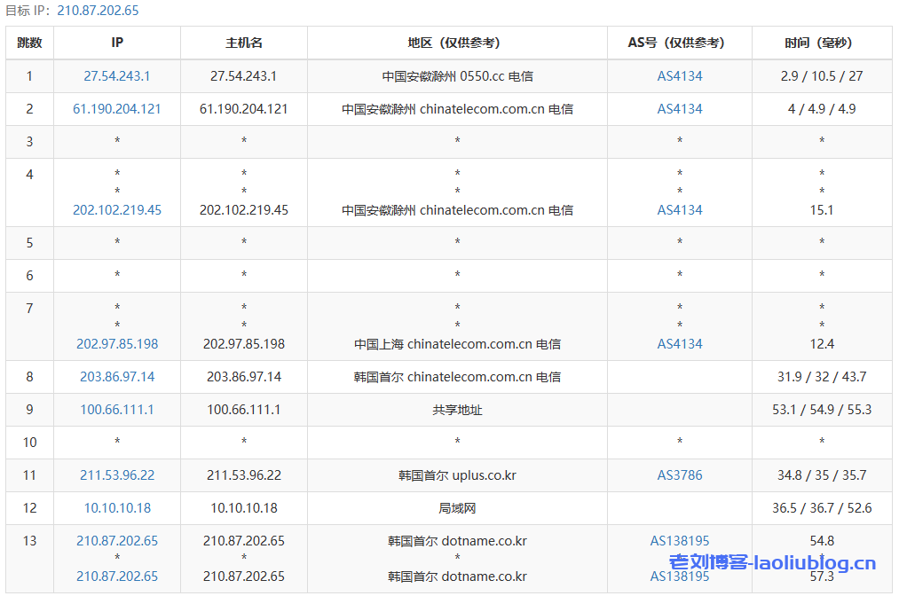
Task: Open IP link 27.54.243.1 in hop 1
Action: [x=116, y=76]
